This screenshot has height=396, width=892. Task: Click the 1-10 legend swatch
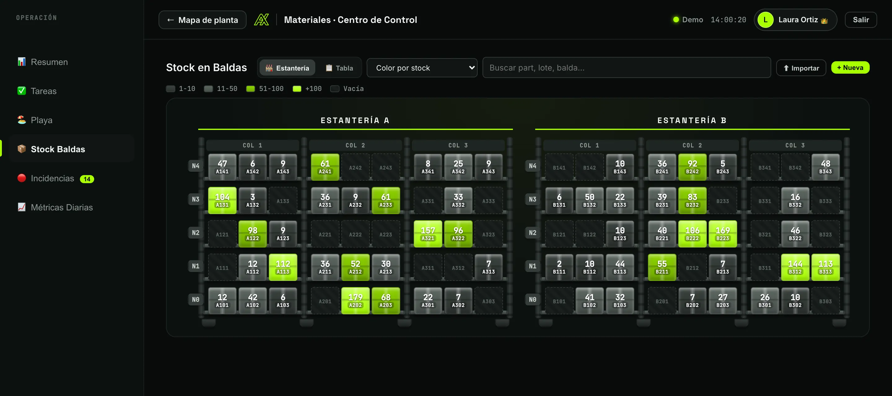(171, 89)
